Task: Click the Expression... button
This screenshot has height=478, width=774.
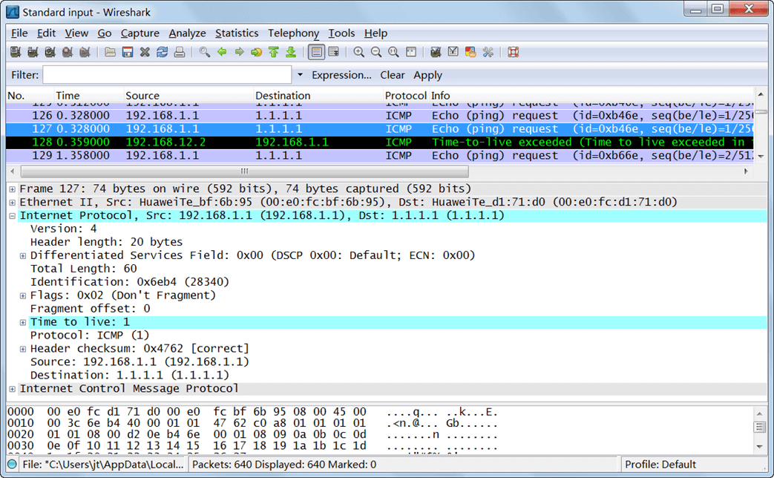Action: [341, 75]
